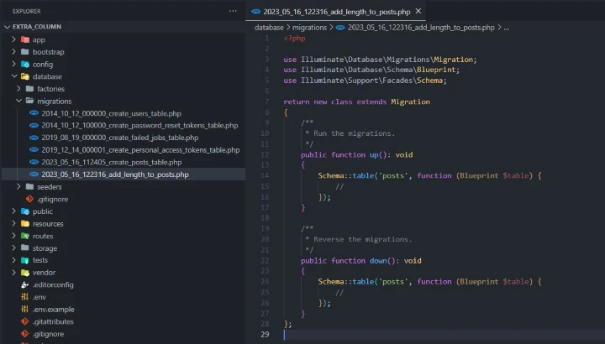Collapse the database folder chevron
Viewport: 605px width, 344px height.
[x=13, y=76]
